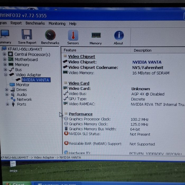Expand the Ports tree node
The height and width of the screenshot is (185, 185).
[x=7, y=104]
